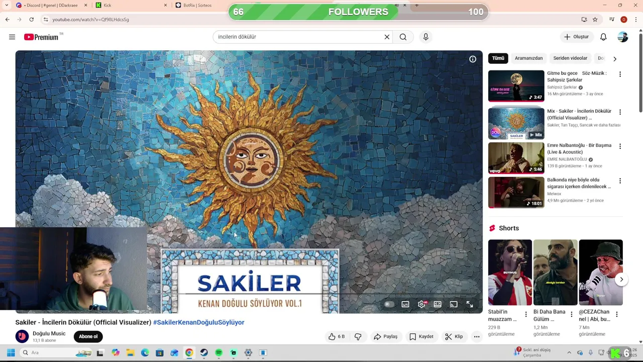Show more filter chips with right arrow
The width and height of the screenshot is (643, 362).
pyautogui.click(x=614, y=59)
